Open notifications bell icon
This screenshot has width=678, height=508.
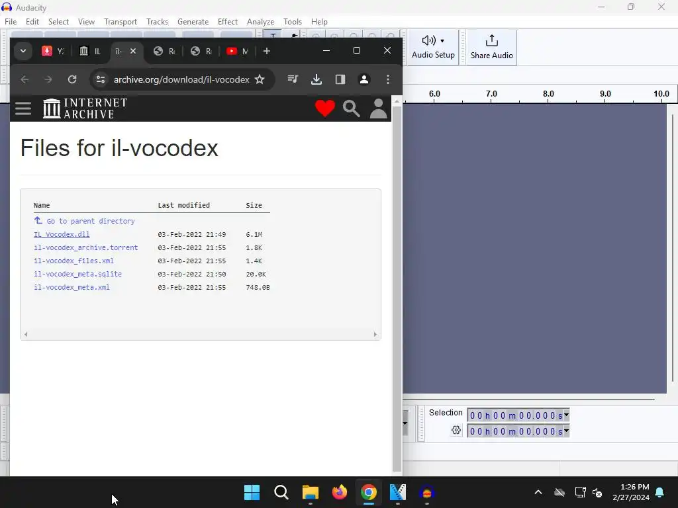click(659, 492)
